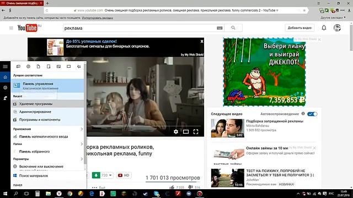Open Windows Start button
The image size is (353, 198).
5,194
